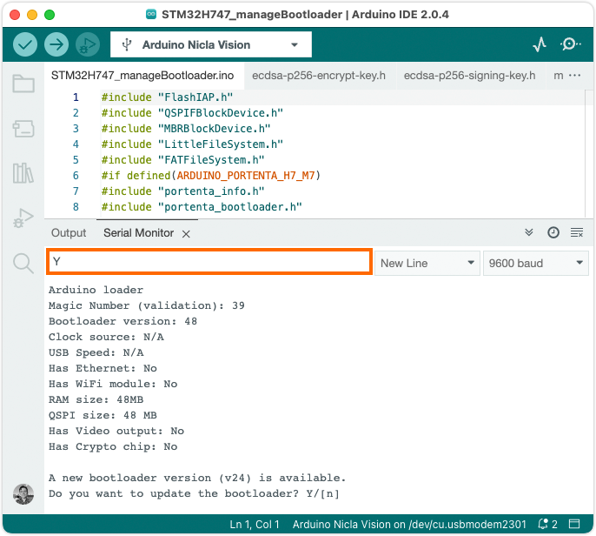Image resolution: width=596 pixels, height=536 pixels.
Task: Click the serial message input field
Action: (x=209, y=263)
